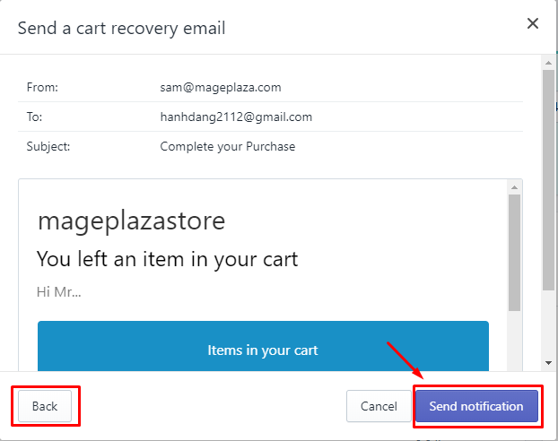Click the dialog scrollbar up arrow
Viewport: 558px width, 441px height.
tap(548, 63)
